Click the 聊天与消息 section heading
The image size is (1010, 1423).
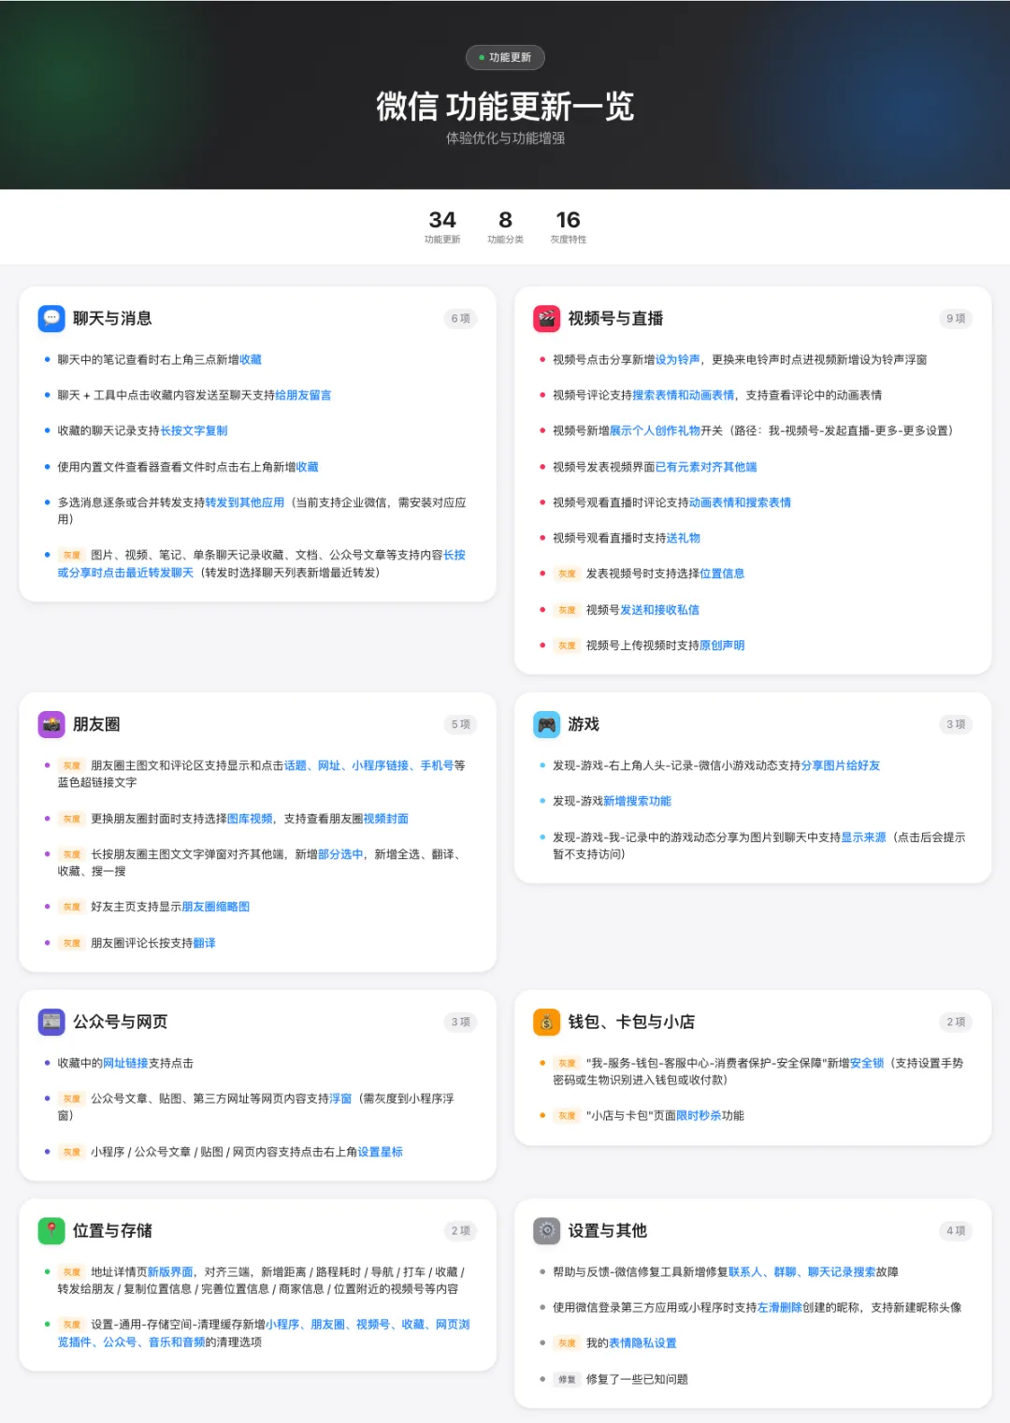[x=112, y=318]
